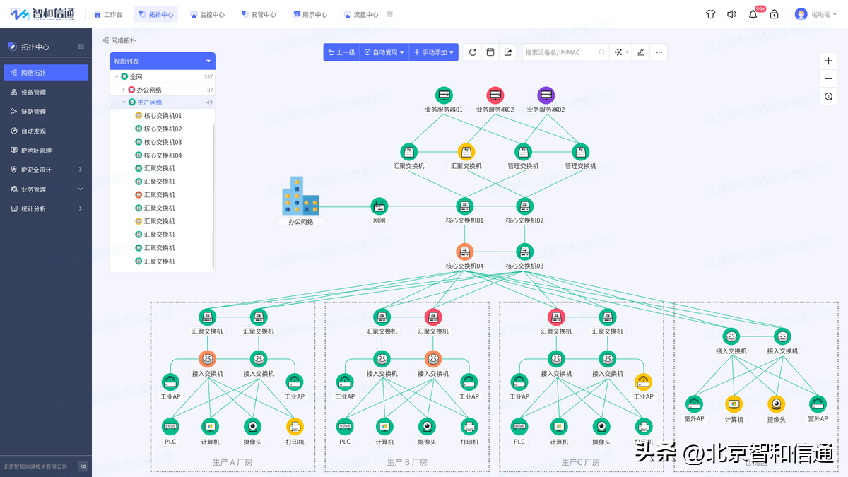
Task: Click the refresh topology icon on the toolbar
Action: pos(472,52)
